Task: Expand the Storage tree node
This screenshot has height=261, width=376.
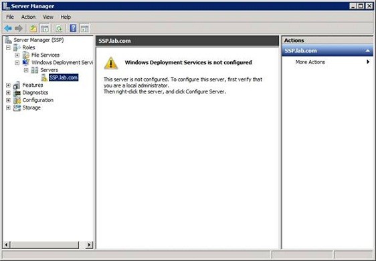Action: pyautogui.click(x=9, y=107)
